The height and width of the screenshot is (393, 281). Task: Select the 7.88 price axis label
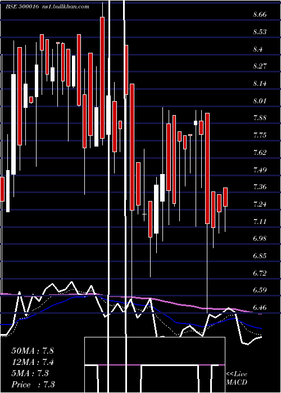pos(260,118)
